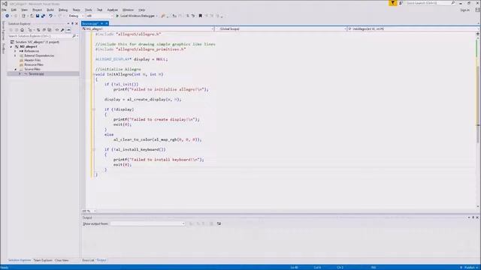Image resolution: width=481 pixels, height=270 pixels.
Task: Click the Save icon in the toolbar
Action: point(38,16)
